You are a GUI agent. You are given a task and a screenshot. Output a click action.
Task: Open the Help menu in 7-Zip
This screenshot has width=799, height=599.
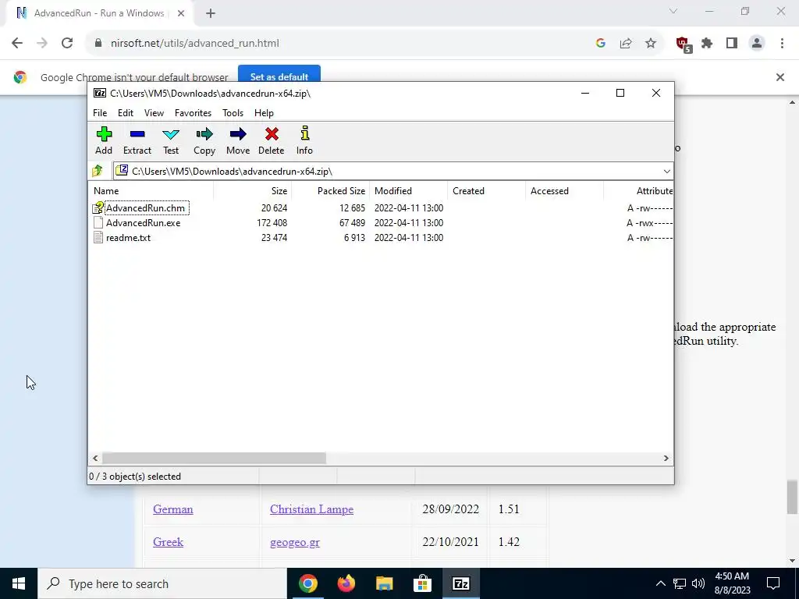(264, 113)
